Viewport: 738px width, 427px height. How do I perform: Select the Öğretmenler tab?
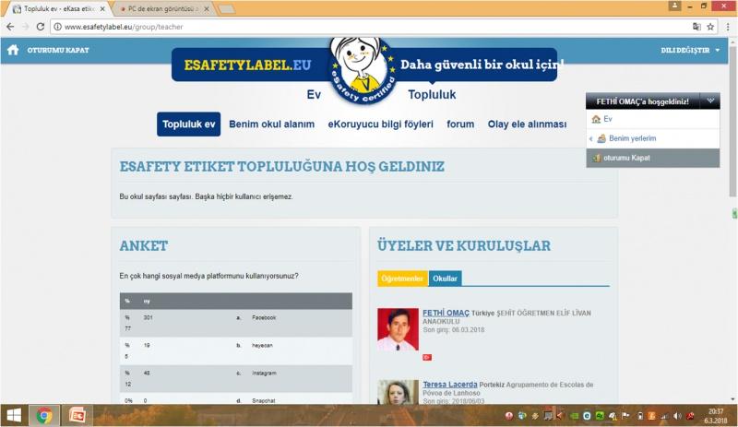tap(402, 278)
